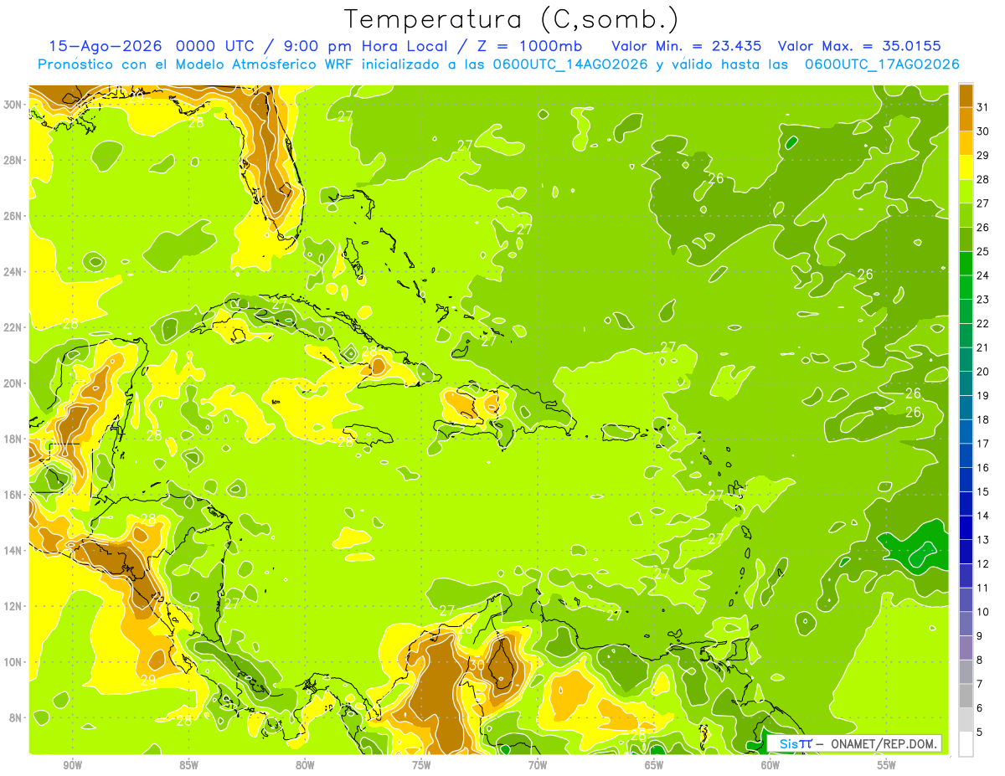1005x776 pixels.
Task: Click legend value 16 on color bar
Action: point(983,468)
